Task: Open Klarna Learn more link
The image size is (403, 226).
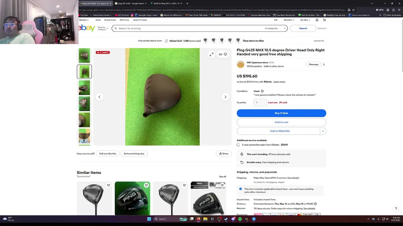Action: [279, 82]
